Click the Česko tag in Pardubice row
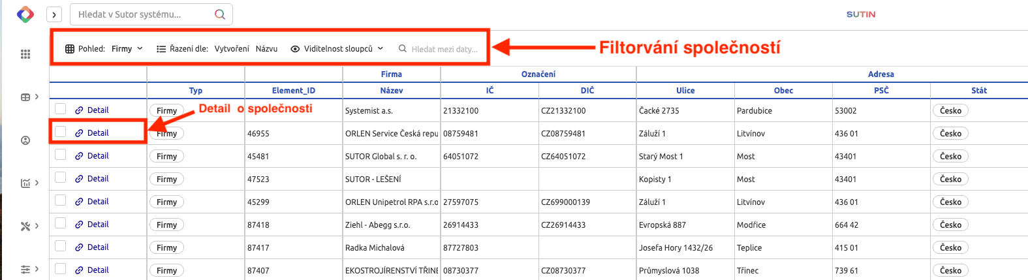Screen dimensions: 1028x280 coord(950,111)
